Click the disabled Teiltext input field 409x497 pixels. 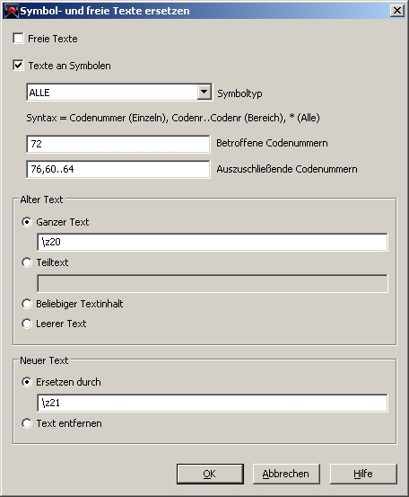(x=213, y=283)
